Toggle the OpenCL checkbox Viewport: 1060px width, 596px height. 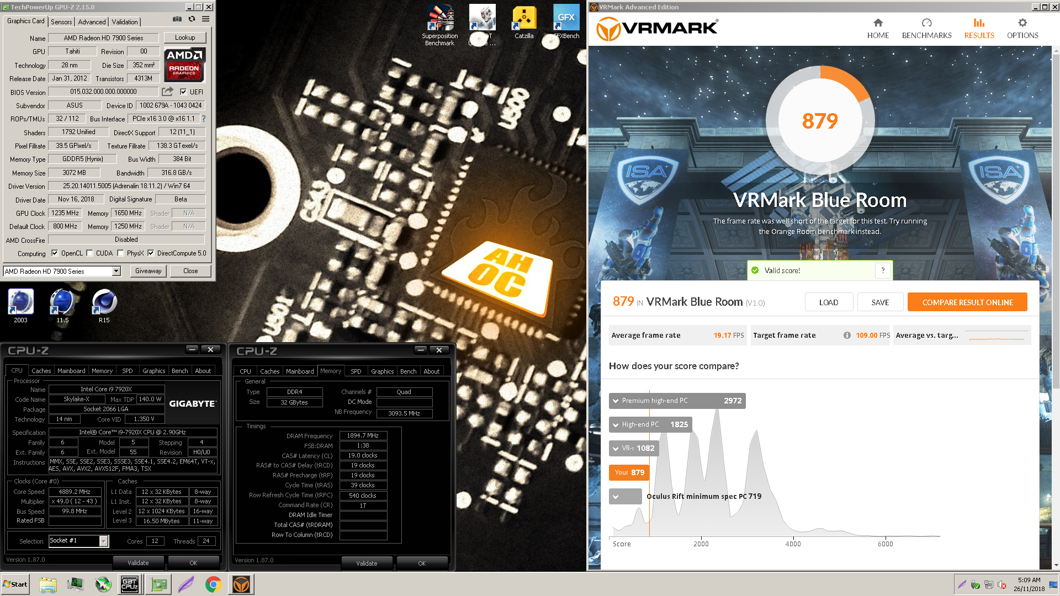[x=55, y=253]
